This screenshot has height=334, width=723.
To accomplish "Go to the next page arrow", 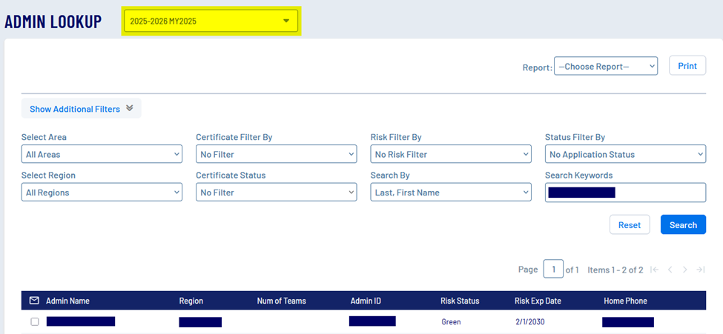I will (685, 270).
